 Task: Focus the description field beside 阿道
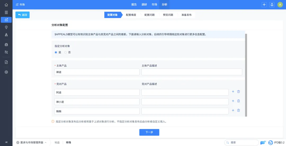coord(185,92)
